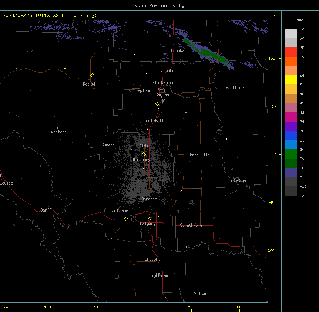319x312 pixels.
Task: Select the lightest gray swatch at the top of the legend
Action: click(291, 34)
